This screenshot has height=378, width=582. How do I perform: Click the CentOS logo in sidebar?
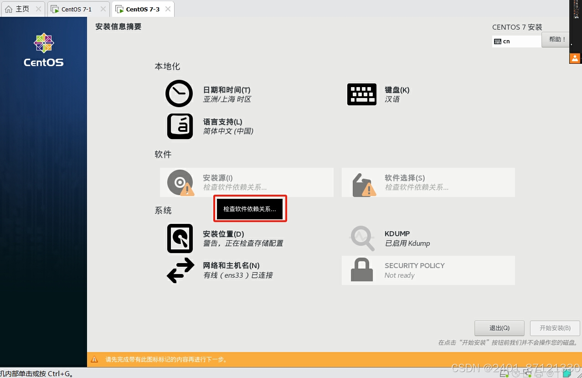pyautogui.click(x=44, y=50)
